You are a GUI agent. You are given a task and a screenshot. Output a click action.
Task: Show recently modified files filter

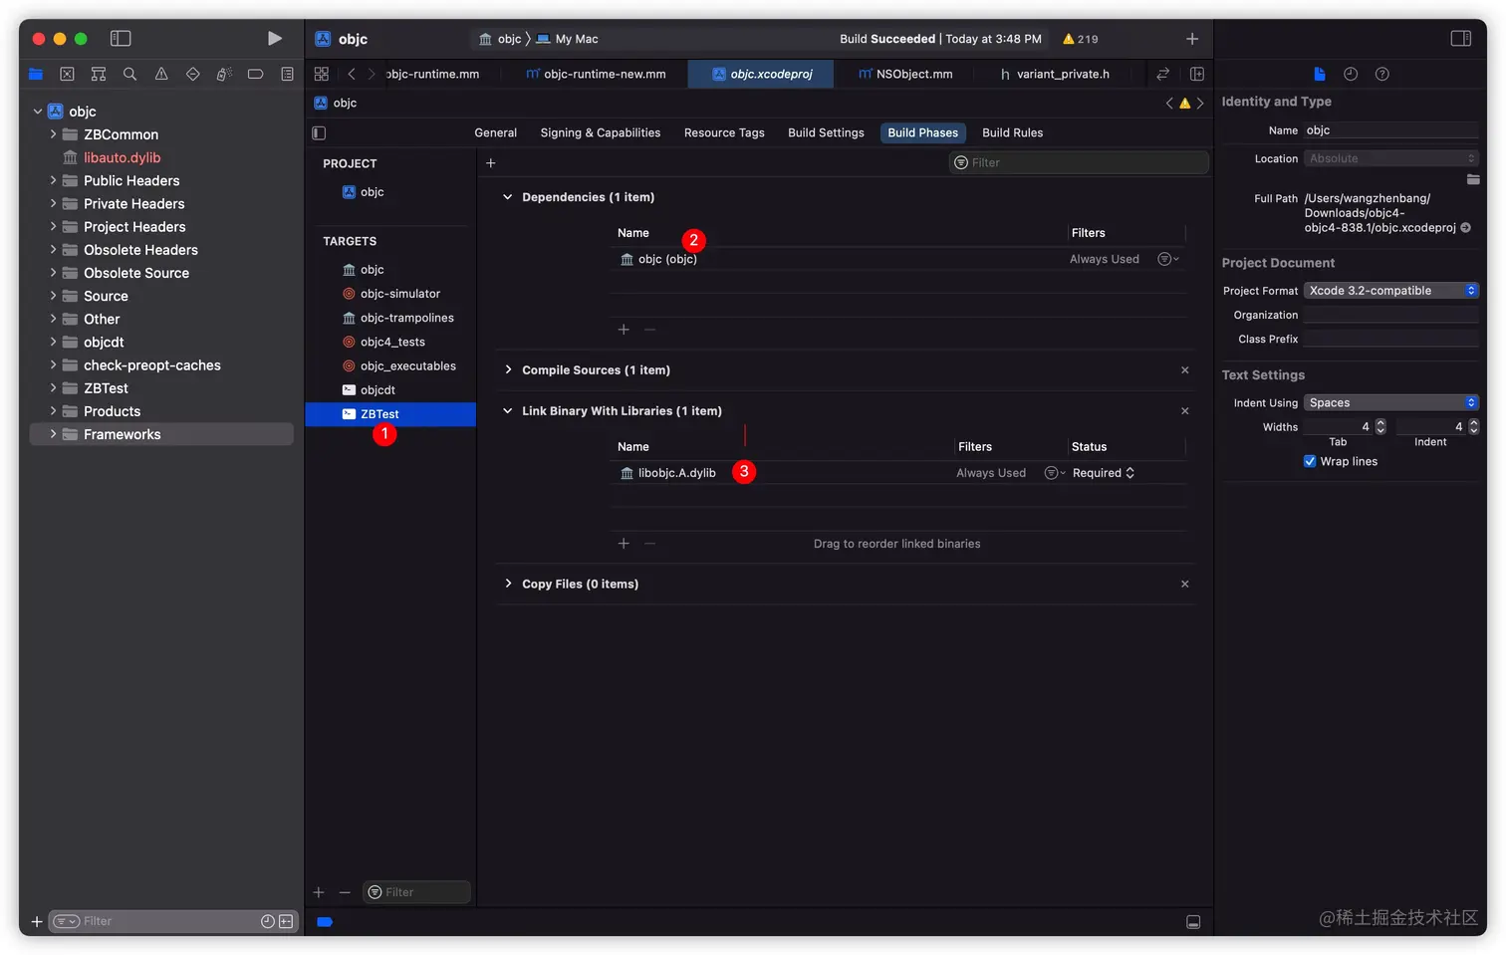point(267,921)
